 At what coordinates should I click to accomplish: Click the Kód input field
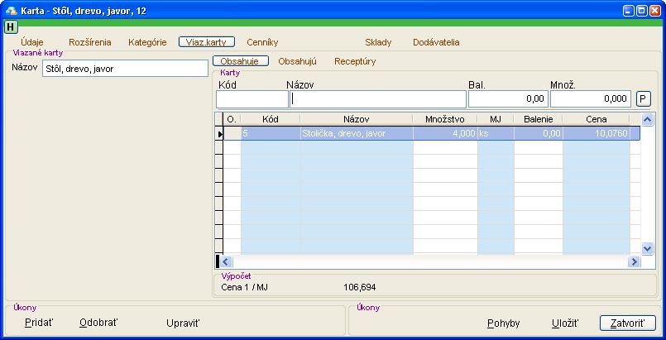[252, 99]
